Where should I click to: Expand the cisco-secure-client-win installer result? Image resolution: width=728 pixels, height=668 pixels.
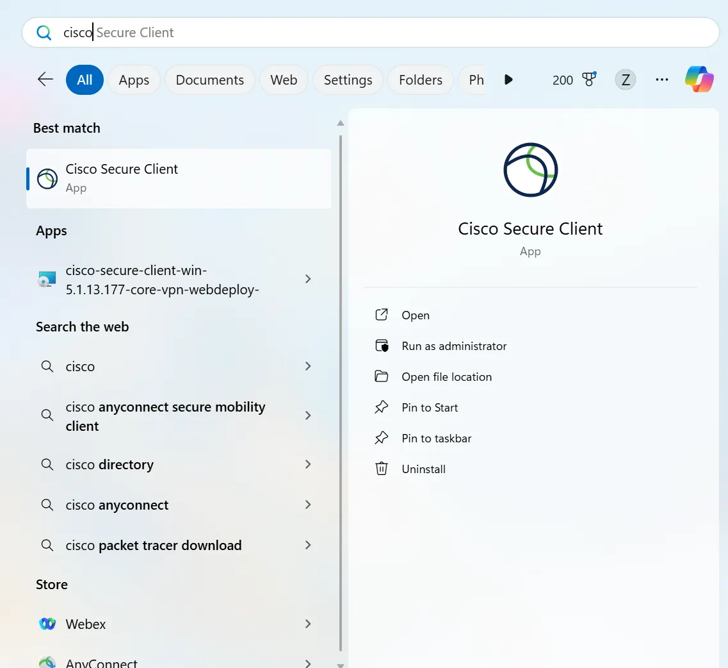coord(308,279)
